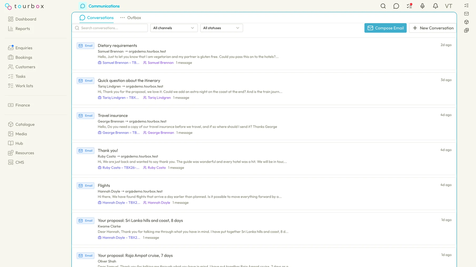Click the "3d ago" timestamp
This screenshot has height=267, width=476.
tap(446, 80)
